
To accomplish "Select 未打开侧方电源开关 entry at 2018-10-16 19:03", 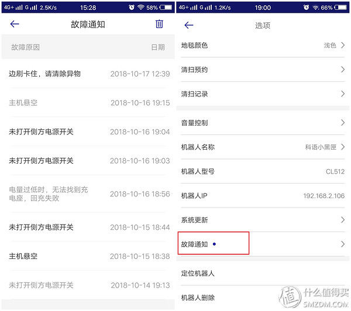I will pos(88,161).
